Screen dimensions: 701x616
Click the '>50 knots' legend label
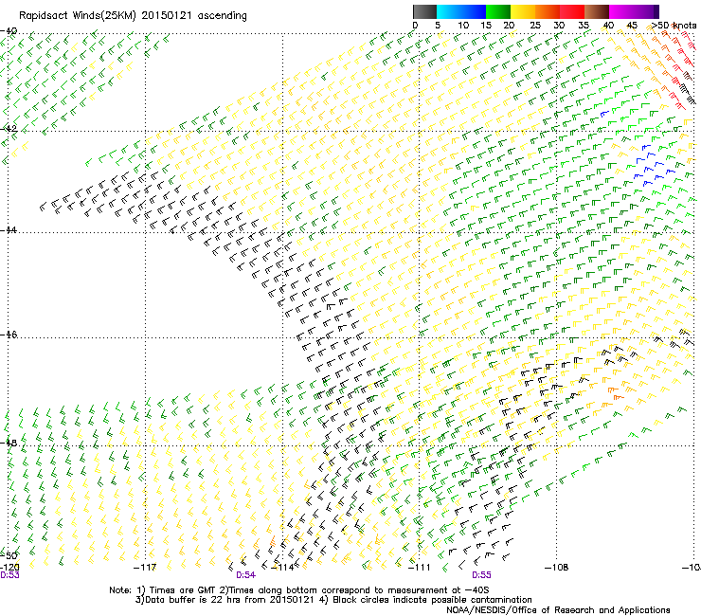click(x=674, y=26)
